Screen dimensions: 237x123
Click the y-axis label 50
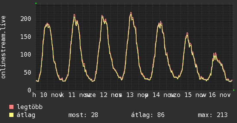click(x=28, y=72)
